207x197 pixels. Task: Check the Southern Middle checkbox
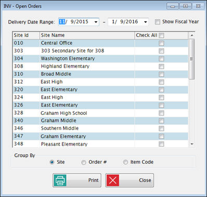click(161, 128)
